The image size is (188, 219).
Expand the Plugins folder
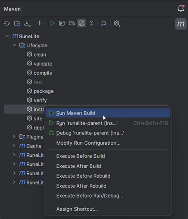14,137
